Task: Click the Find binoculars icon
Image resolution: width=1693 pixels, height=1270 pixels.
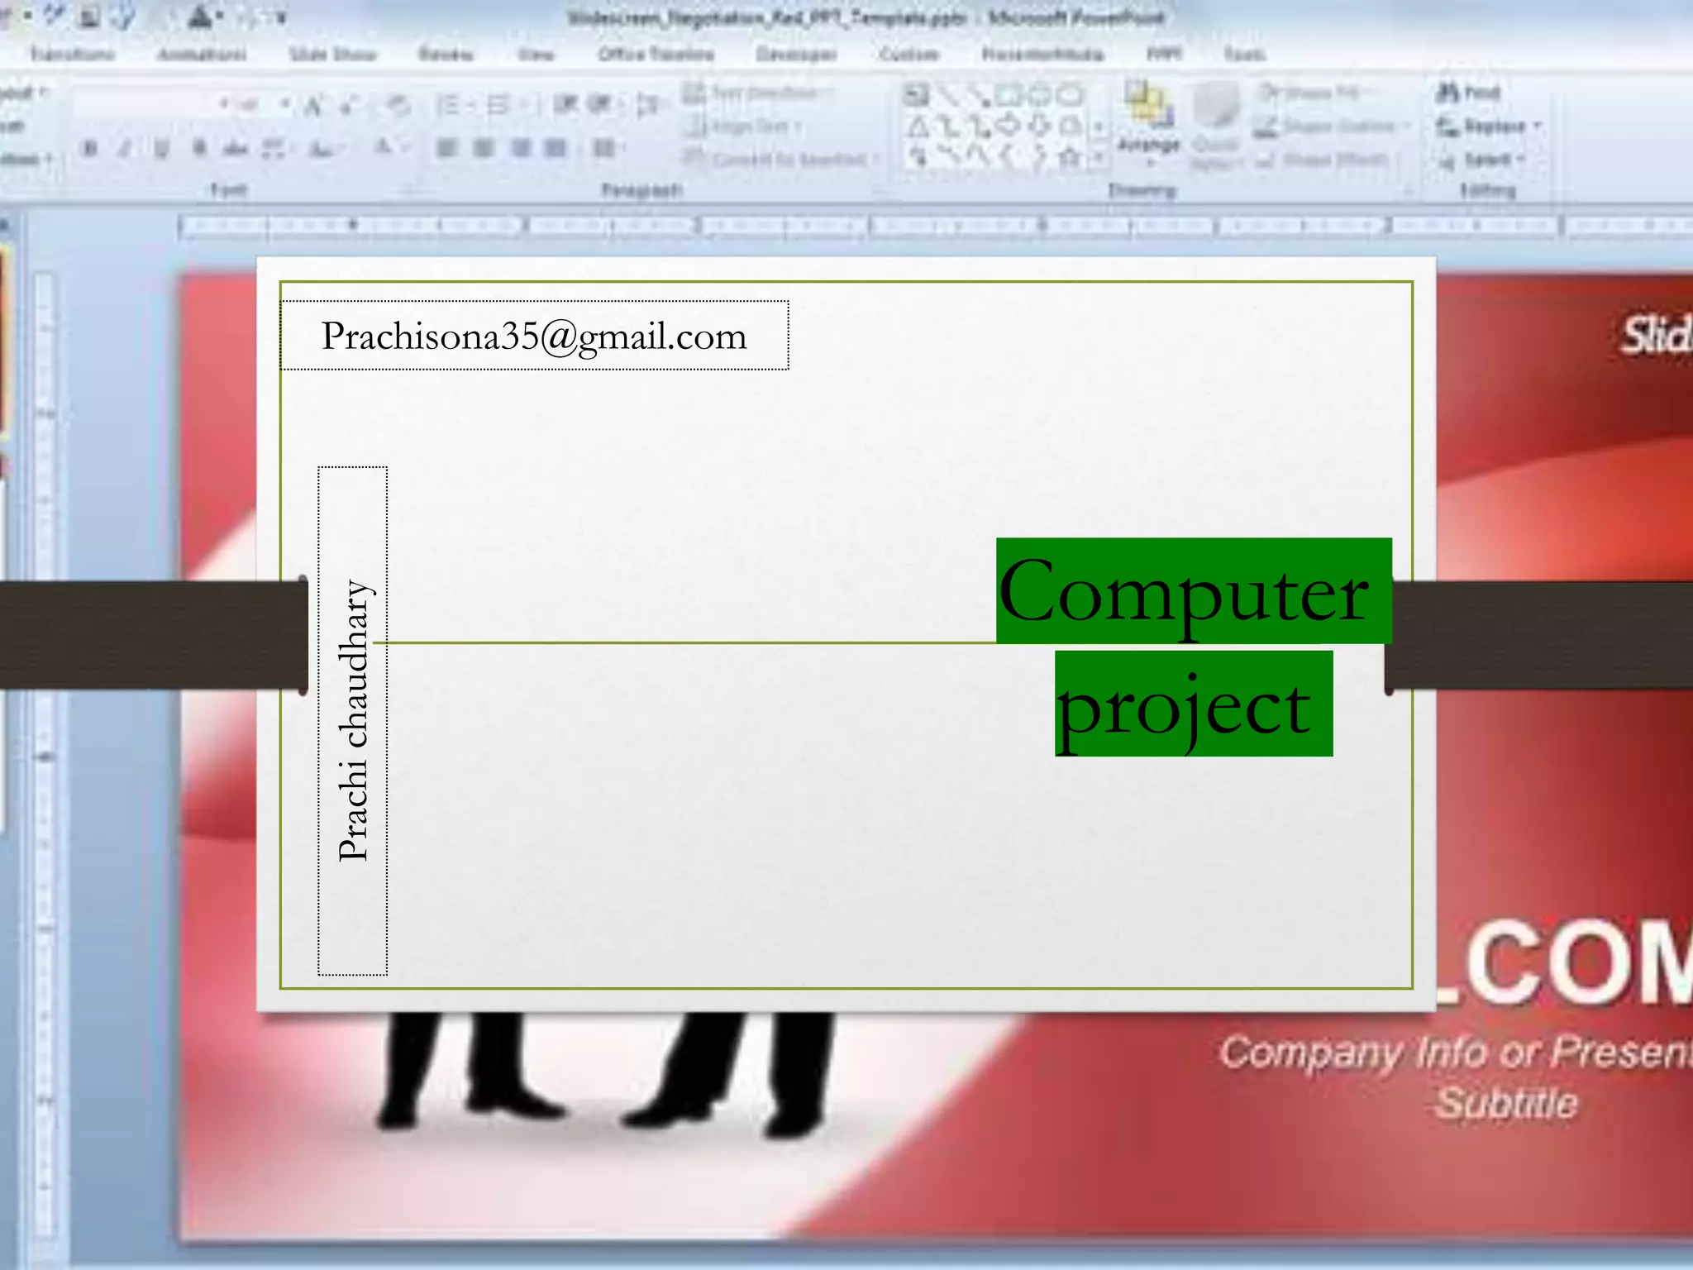Action: [x=1448, y=93]
